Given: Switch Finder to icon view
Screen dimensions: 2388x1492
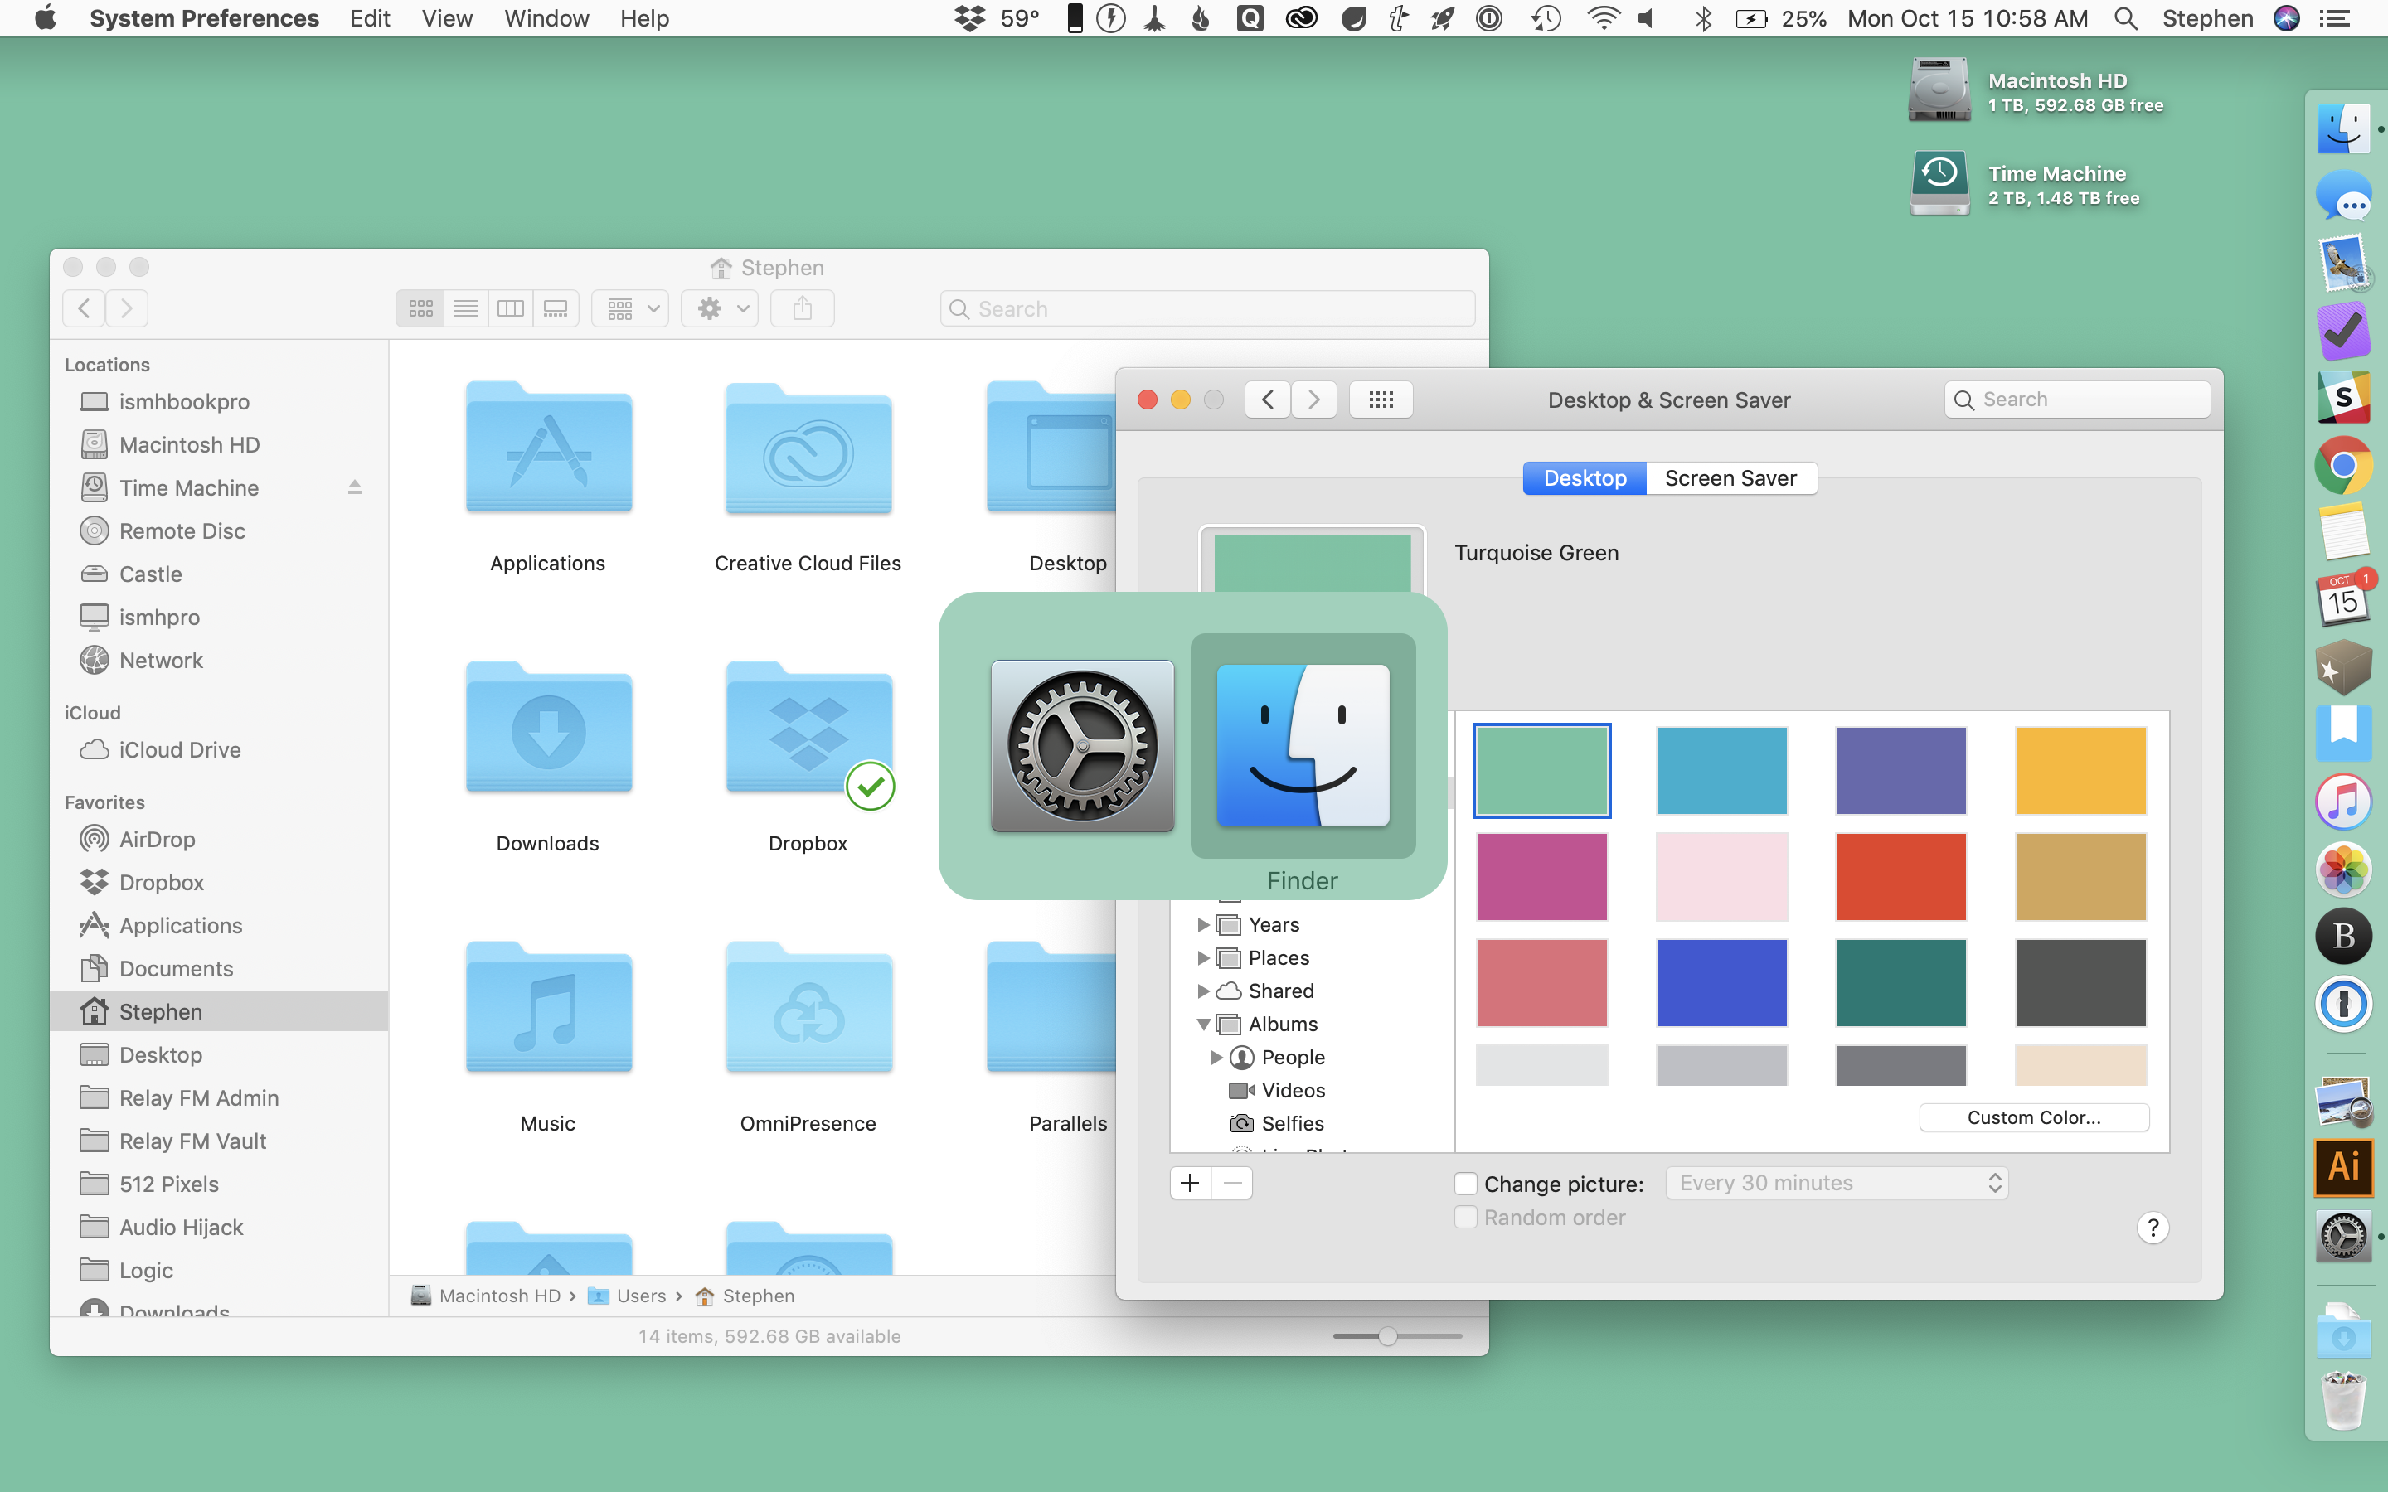Looking at the screenshot, I should 420,309.
